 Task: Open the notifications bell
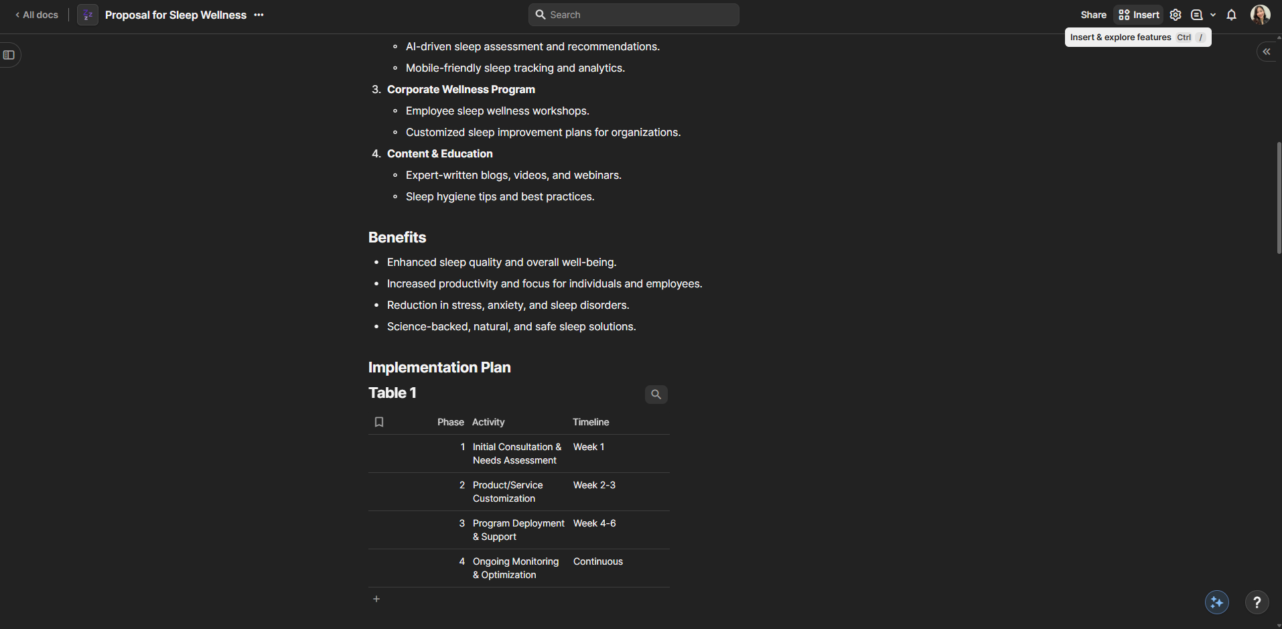1231,15
